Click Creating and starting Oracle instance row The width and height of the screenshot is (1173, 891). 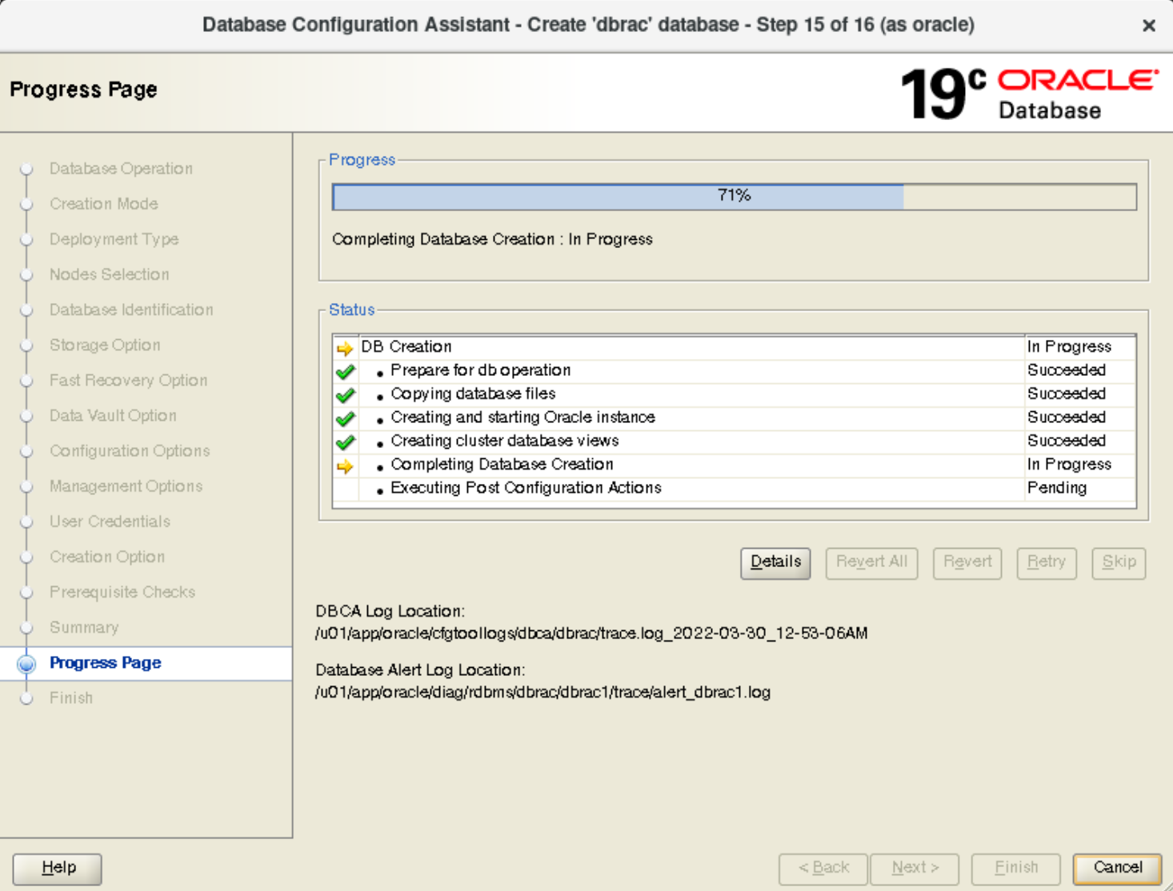pyautogui.click(x=734, y=418)
